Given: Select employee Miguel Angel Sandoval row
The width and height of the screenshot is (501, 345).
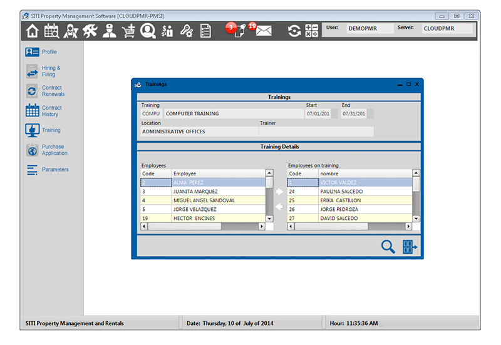Looking at the screenshot, I should click(x=204, y=200).
